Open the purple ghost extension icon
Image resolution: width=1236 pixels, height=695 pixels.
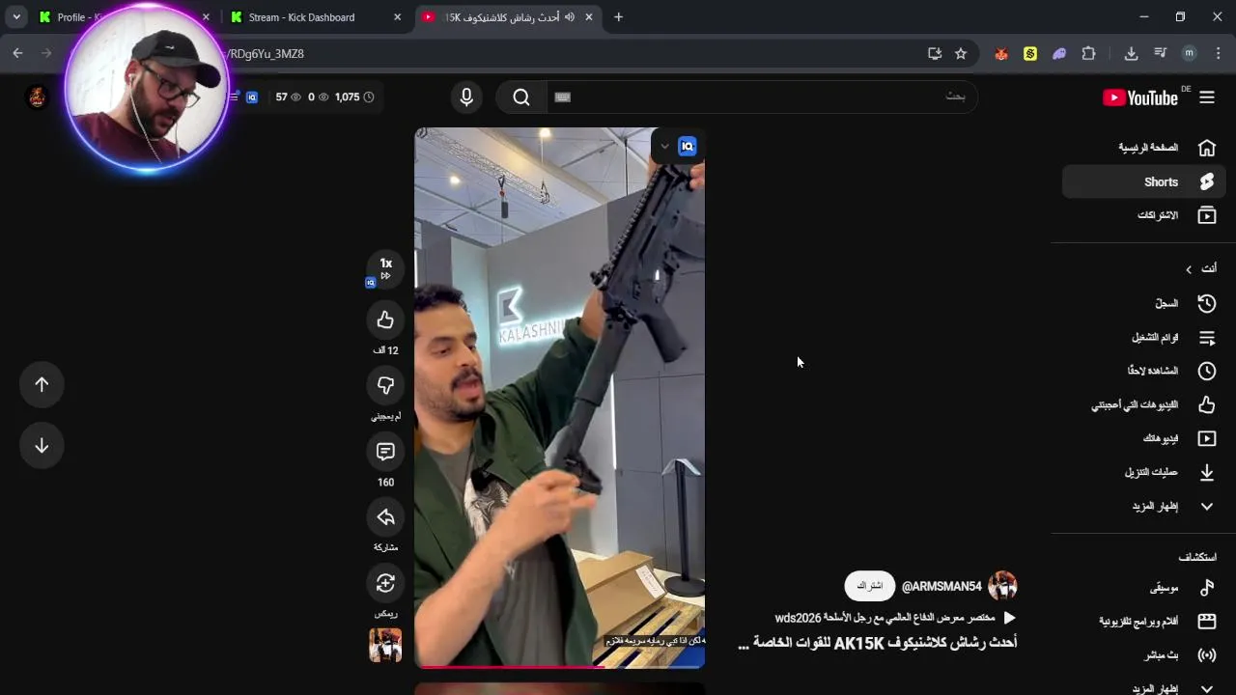(x=1059, y=54)
